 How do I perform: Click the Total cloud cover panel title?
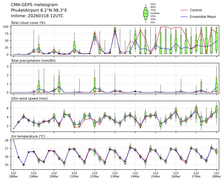[28, 23]
